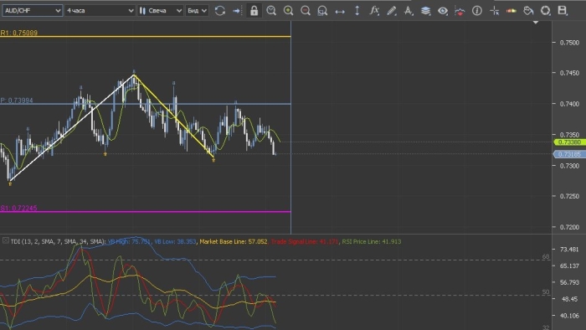The width and height of the screenshot is (586, 330).
Task: Toggle the TDI indicator checkbox in the lower panel
Action: click(x=6, y=240)
